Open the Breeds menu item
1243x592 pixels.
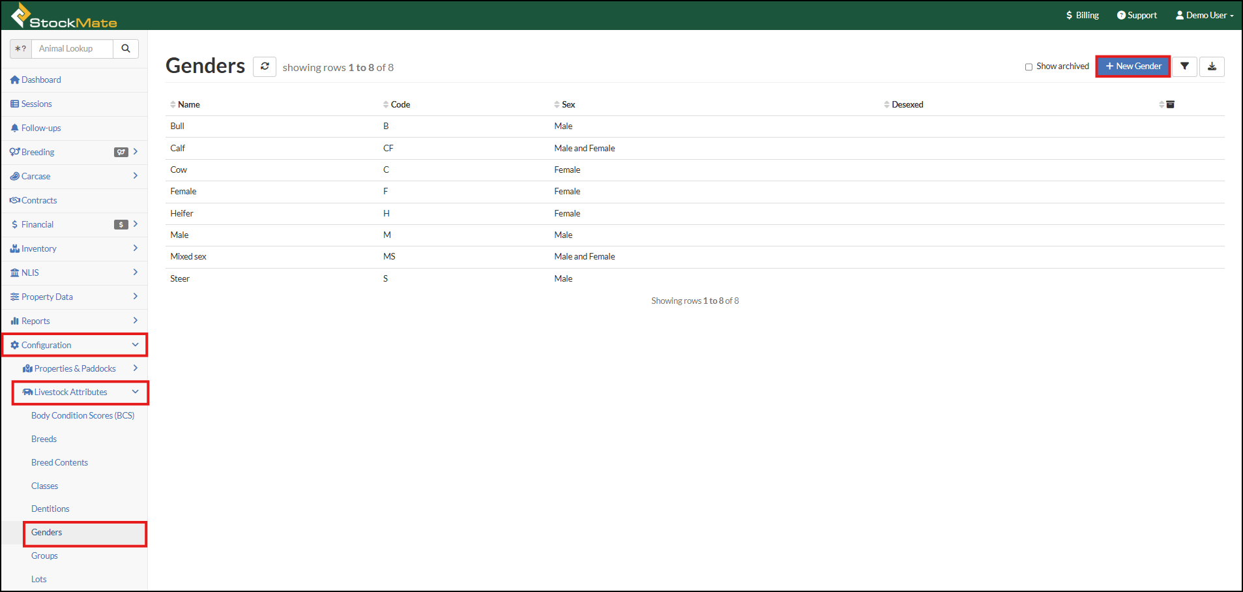(x=44, y=439)
